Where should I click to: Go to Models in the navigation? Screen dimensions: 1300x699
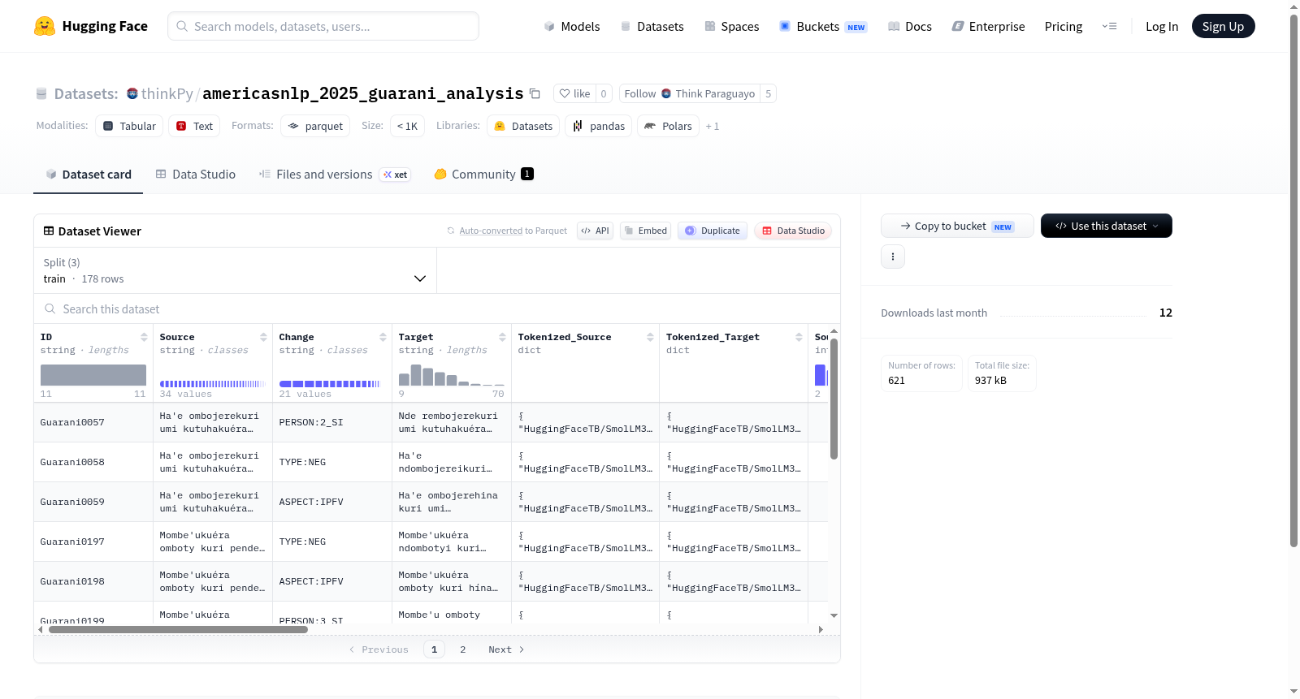coord(572,26)
